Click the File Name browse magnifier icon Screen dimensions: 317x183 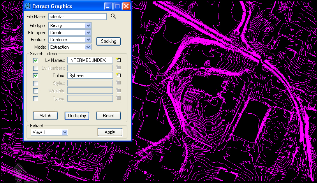click(x=113, y=16)
